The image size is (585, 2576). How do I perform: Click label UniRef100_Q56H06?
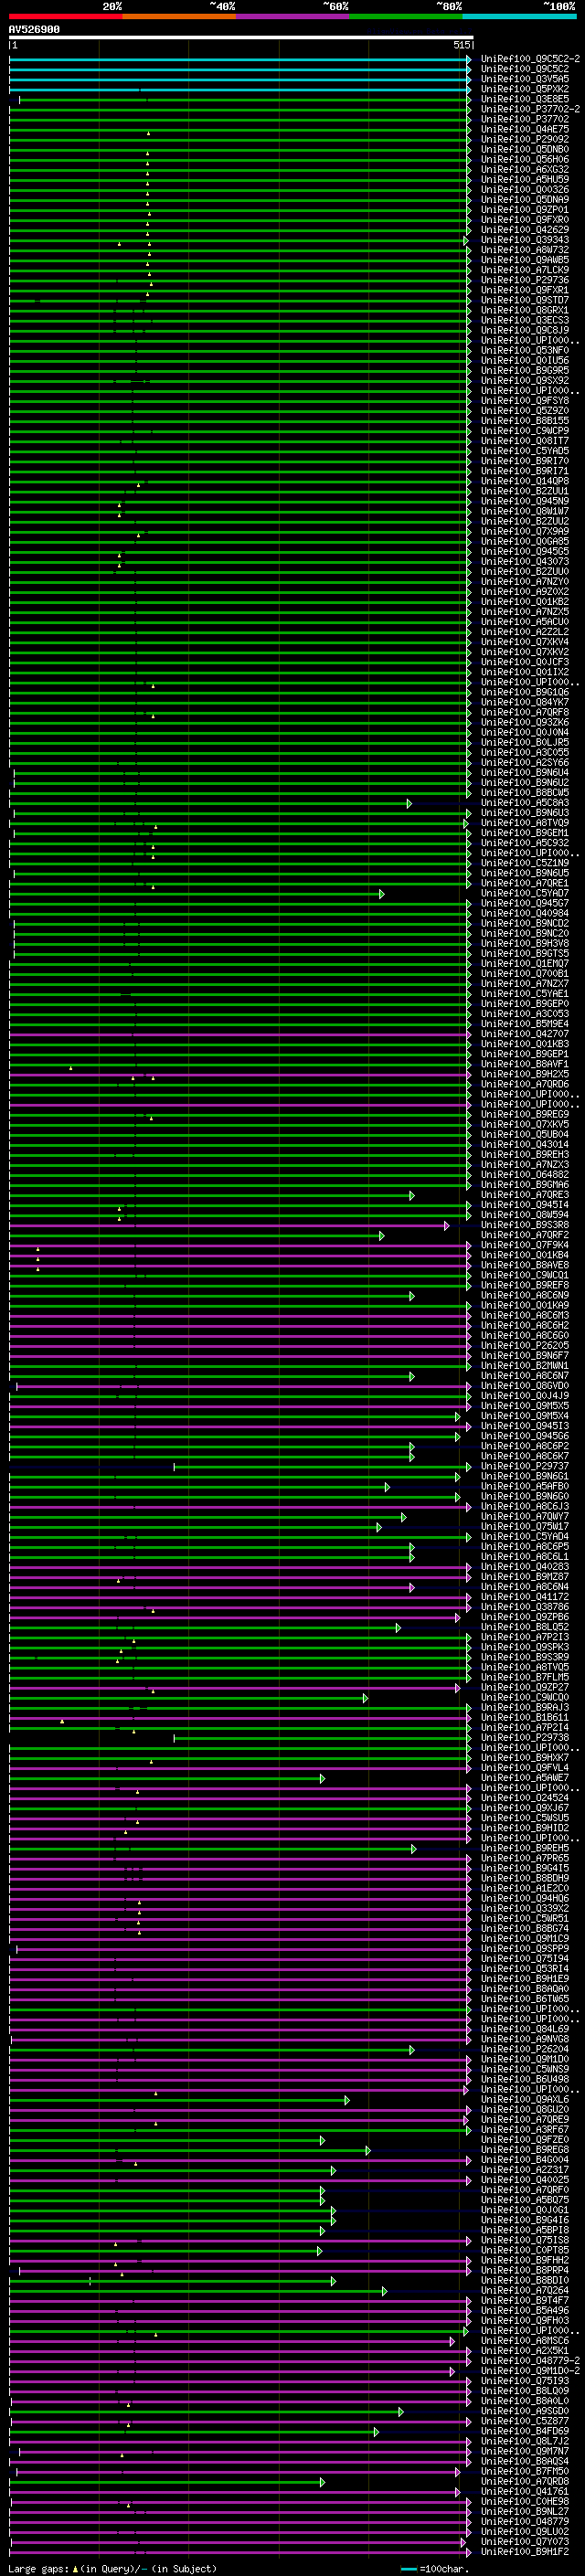click(x=525, y=159)
